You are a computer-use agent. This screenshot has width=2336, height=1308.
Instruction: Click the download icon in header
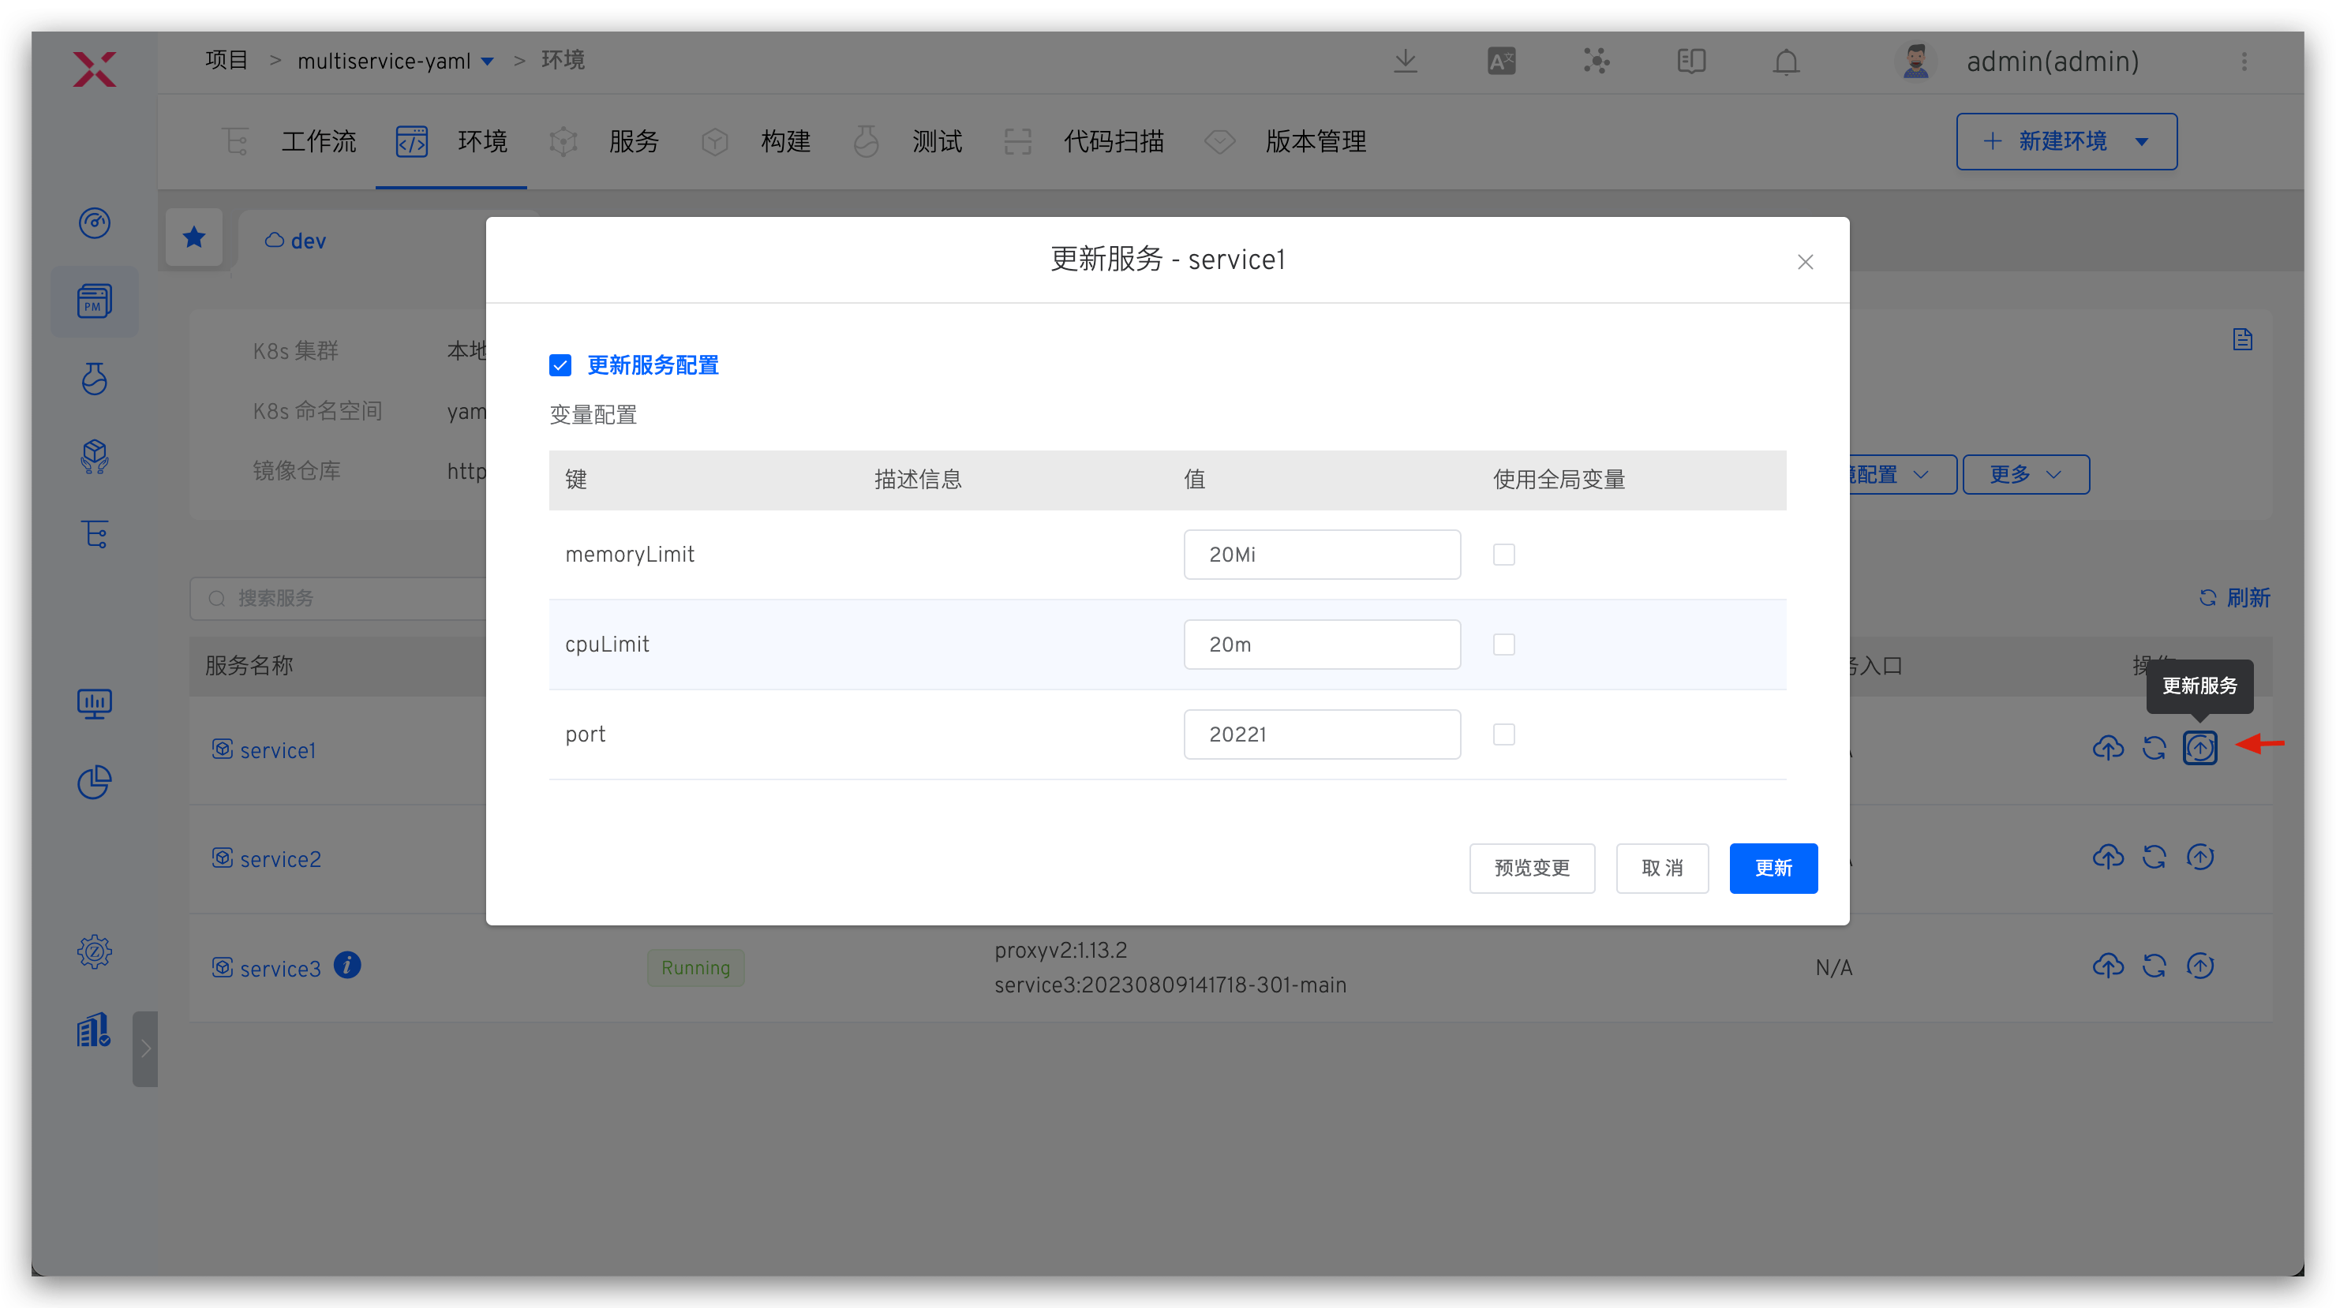coord(1406,62)
